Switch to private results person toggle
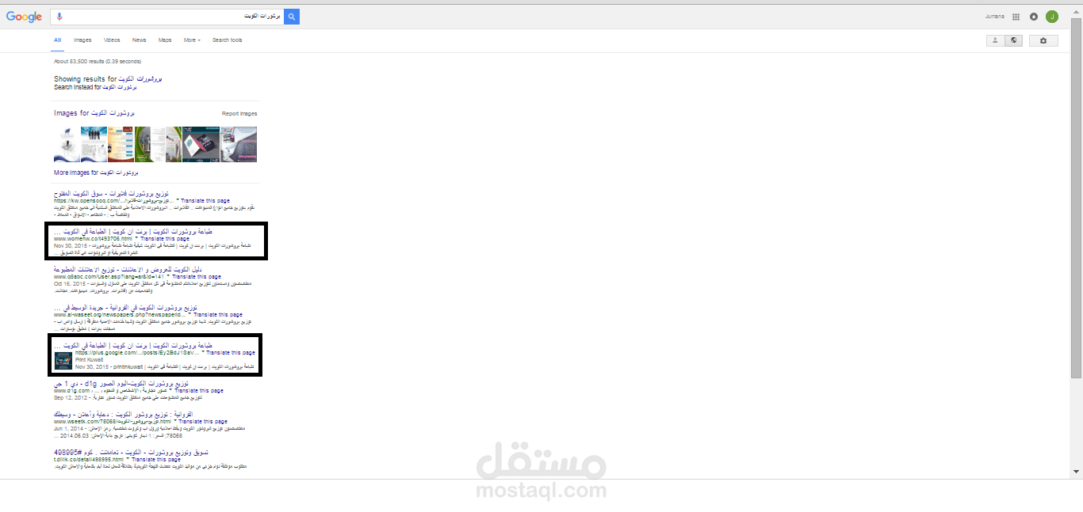Image resolution: width=1083 pixels, height=512 pixels. [x=995, y=40]
